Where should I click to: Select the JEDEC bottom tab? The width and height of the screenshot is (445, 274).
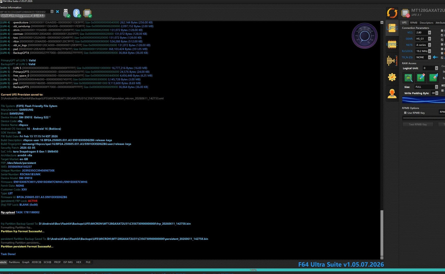click(37, 262)
